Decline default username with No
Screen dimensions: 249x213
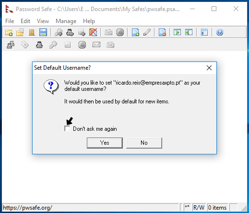[x=144, y=143]
